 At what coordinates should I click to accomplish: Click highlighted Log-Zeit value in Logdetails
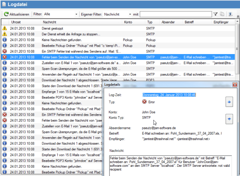point(169,95)
